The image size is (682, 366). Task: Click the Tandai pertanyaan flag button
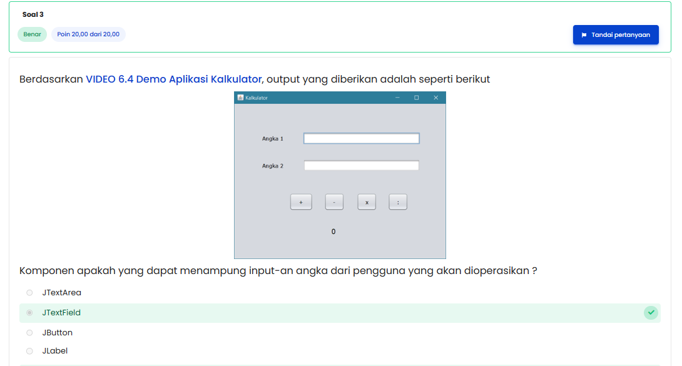(616, 35)
